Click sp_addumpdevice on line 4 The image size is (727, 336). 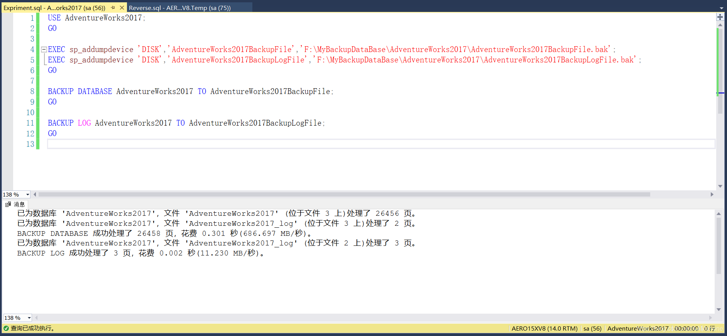click(101, 49)
